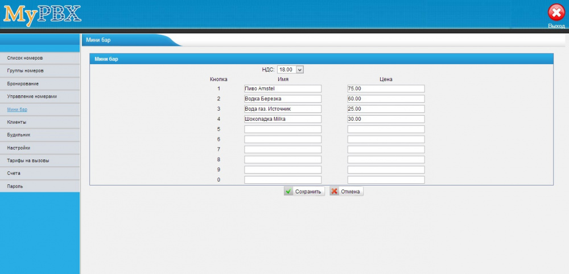Cancel changes with Отмена button
This screenshot has height=274, width=569.
pos(346,192)
